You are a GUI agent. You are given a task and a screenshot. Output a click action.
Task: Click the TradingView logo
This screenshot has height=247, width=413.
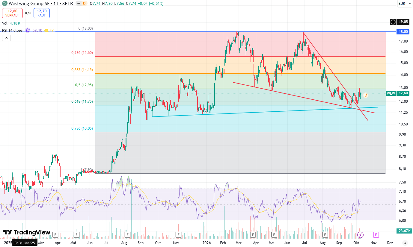point(27,232)
